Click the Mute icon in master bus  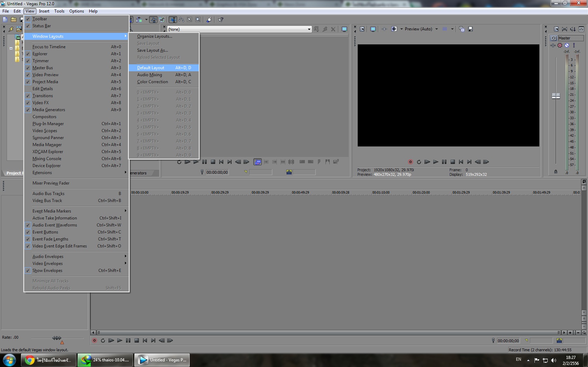(567, 45)
